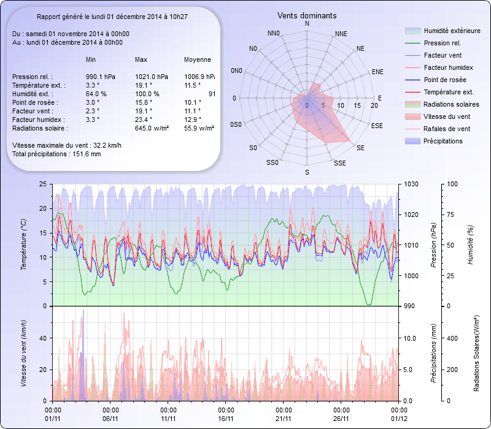
Task: Click the N direction label on wind rose
Action: 307,23
